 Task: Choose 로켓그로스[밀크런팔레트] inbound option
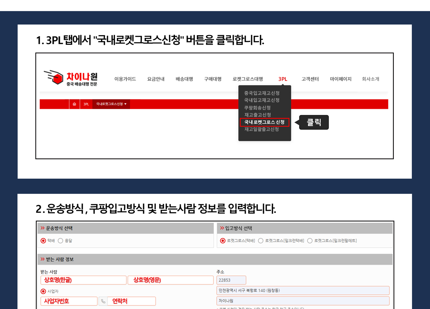point(310,241)
